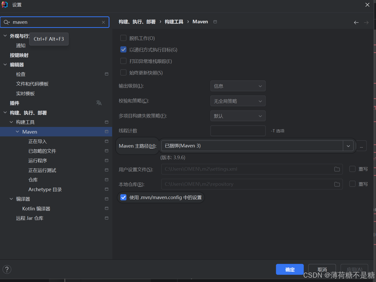The height and width of the screenshot is (282, 376).
Task: Click the copy path icon beside Maven breadcrumb
Action: pos(215,21)
